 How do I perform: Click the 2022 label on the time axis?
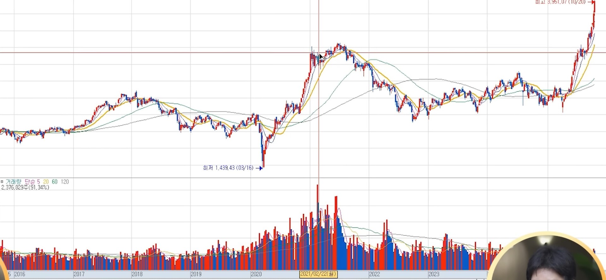click(x=375, y=274)
